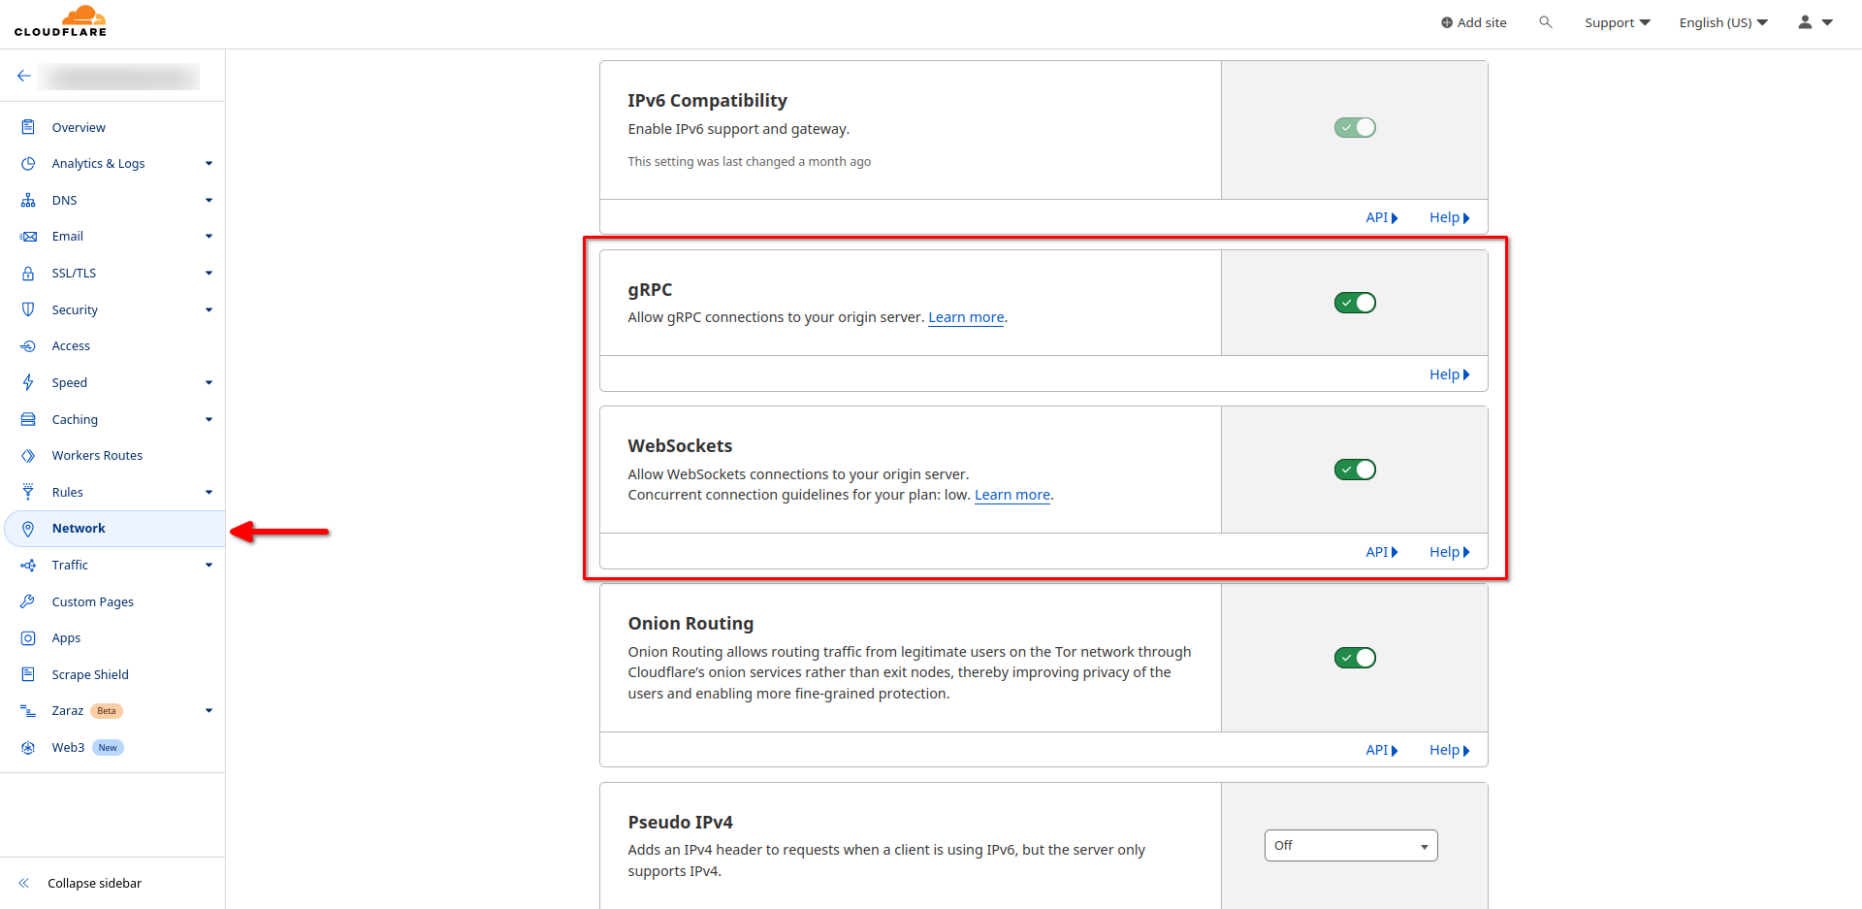This screenshot has width=1862, height=909.
Task: Expand the Zaraz submenu arrow
Action: pyautogui.click(x=209, y=711)
